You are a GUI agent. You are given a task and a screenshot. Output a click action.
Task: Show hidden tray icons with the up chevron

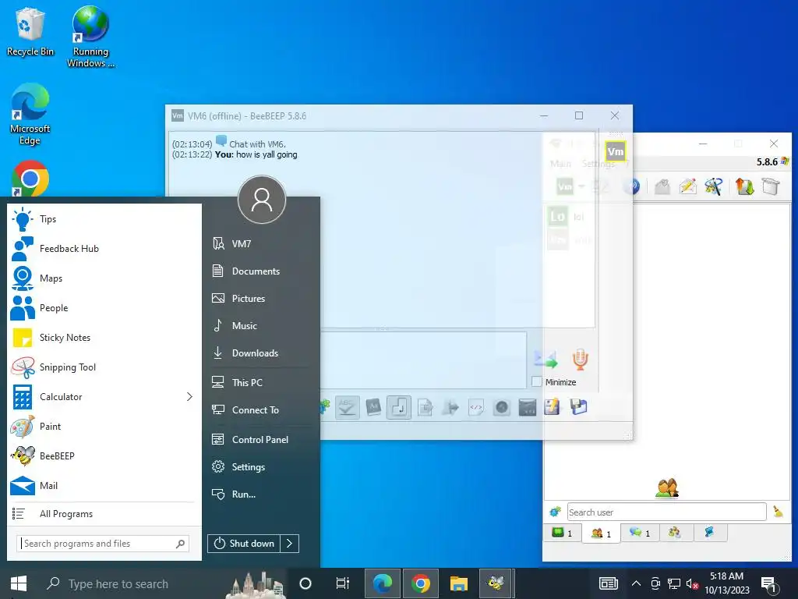click(x=636, y=583)
